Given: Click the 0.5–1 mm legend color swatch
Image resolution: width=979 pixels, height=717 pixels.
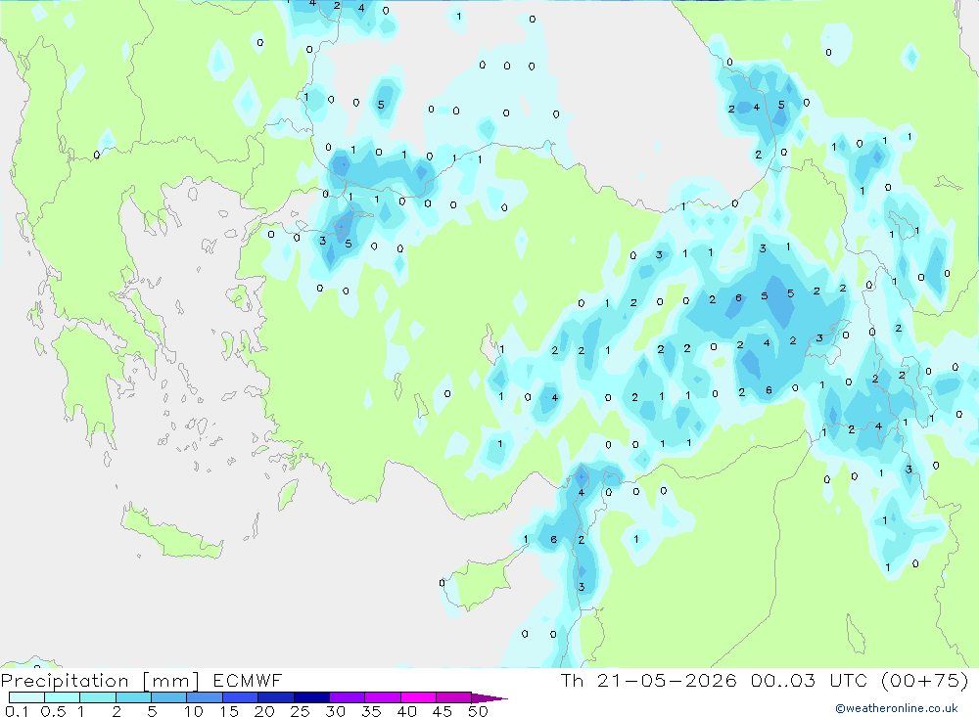Looking at the screenshot, I should [x=62, y=697].
